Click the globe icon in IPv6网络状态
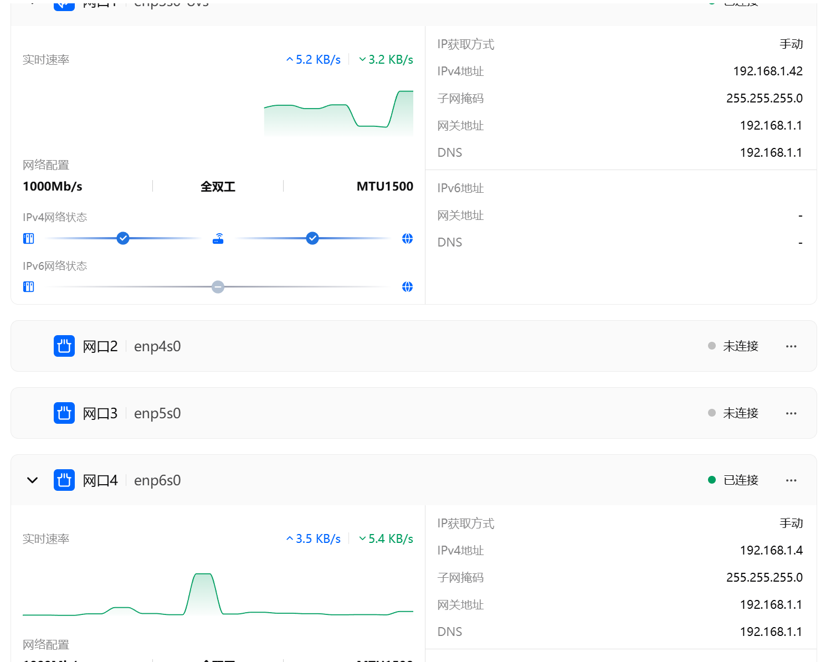 (x=407, y=287)
